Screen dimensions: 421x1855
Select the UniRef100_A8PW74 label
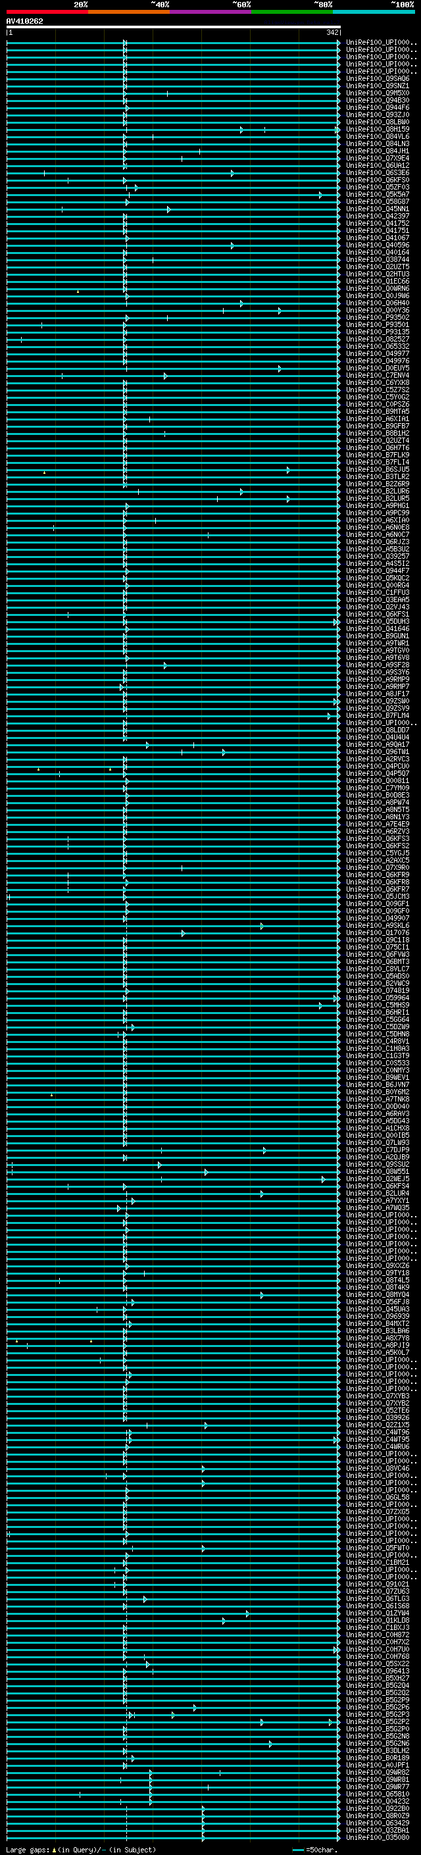[x=378, y=802]
